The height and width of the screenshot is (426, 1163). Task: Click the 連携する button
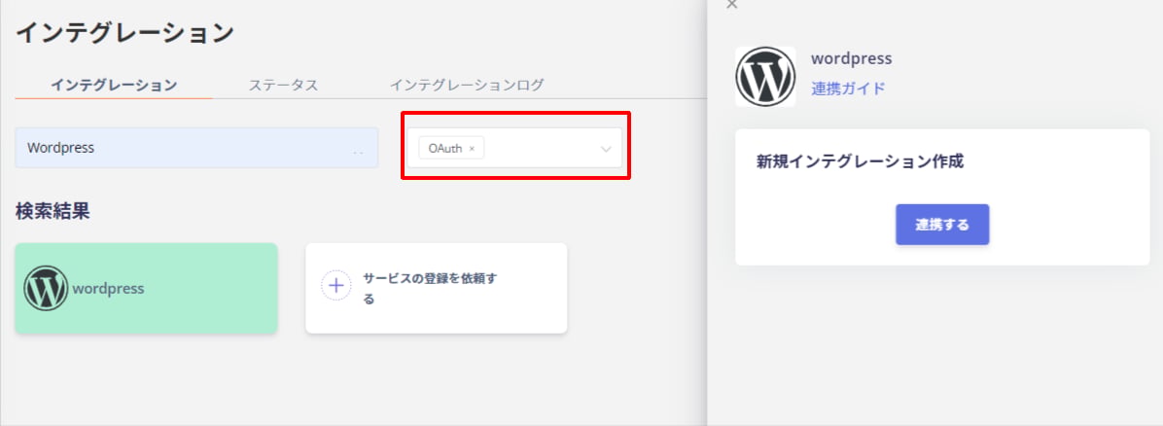(942, 224)
